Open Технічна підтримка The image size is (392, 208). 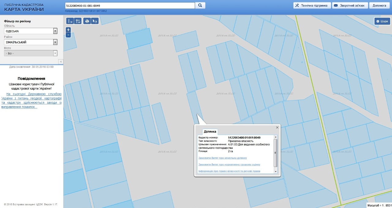(312, 5)
